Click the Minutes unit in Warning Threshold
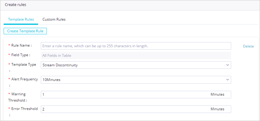Viewport: 260px width, 121px height. click(217, 94)
